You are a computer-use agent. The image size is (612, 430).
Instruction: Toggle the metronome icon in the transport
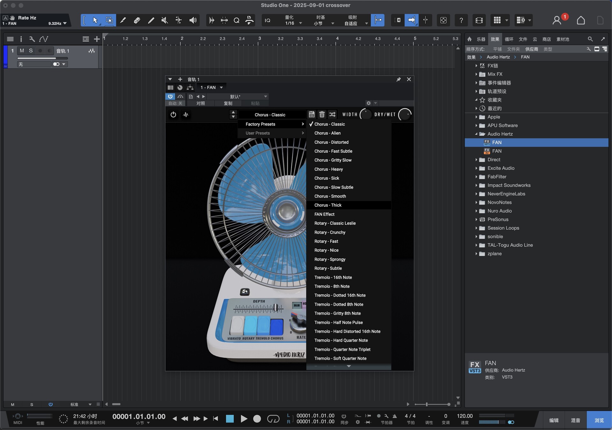click(x=395, y=416)
